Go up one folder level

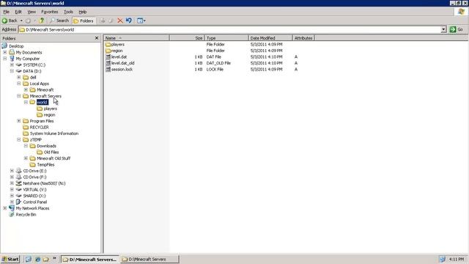(42, 21)
